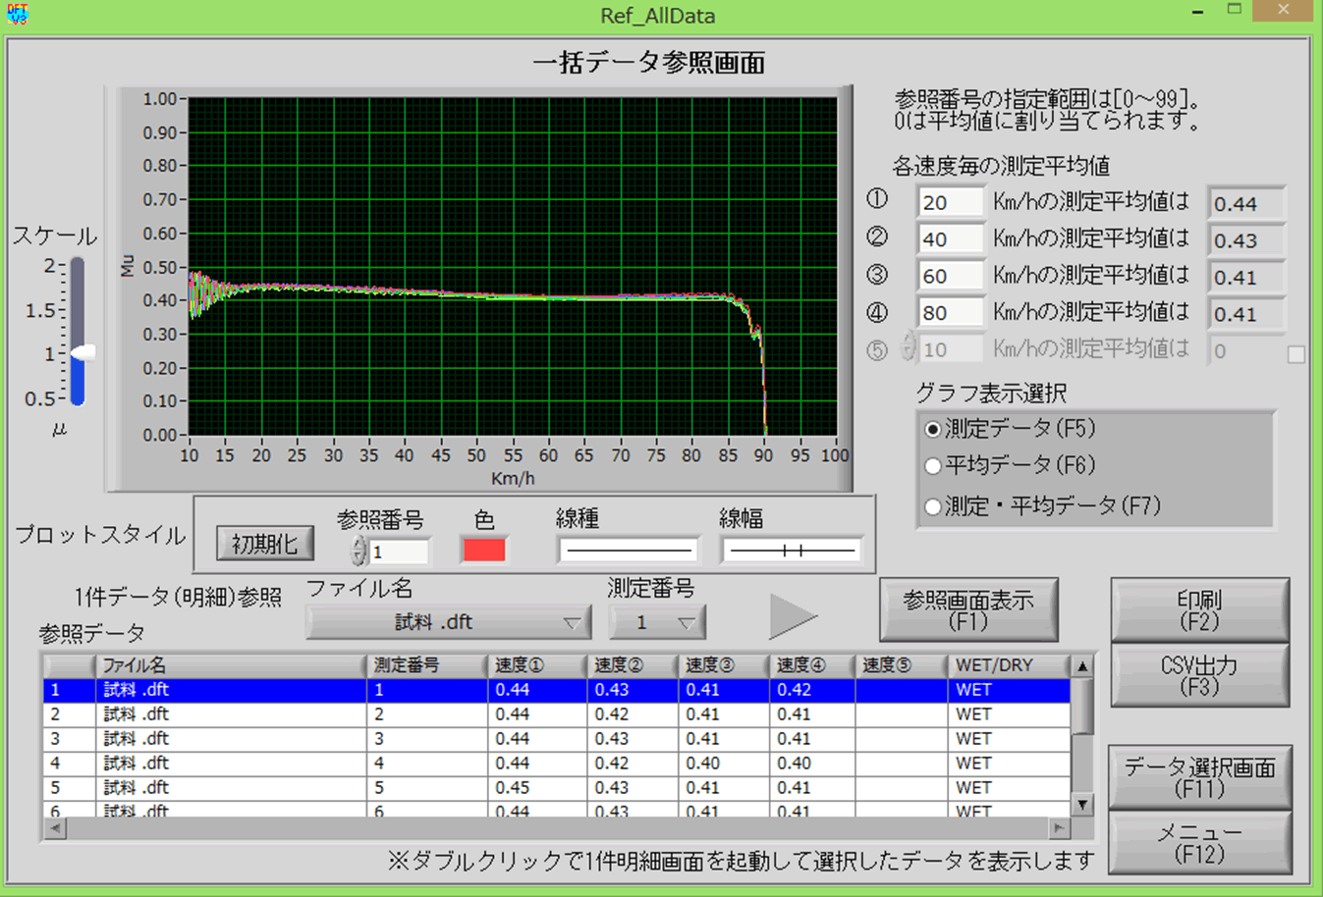Expand the 測定番号 dropdown
The image size is (1323, 897).
(657, 622)
